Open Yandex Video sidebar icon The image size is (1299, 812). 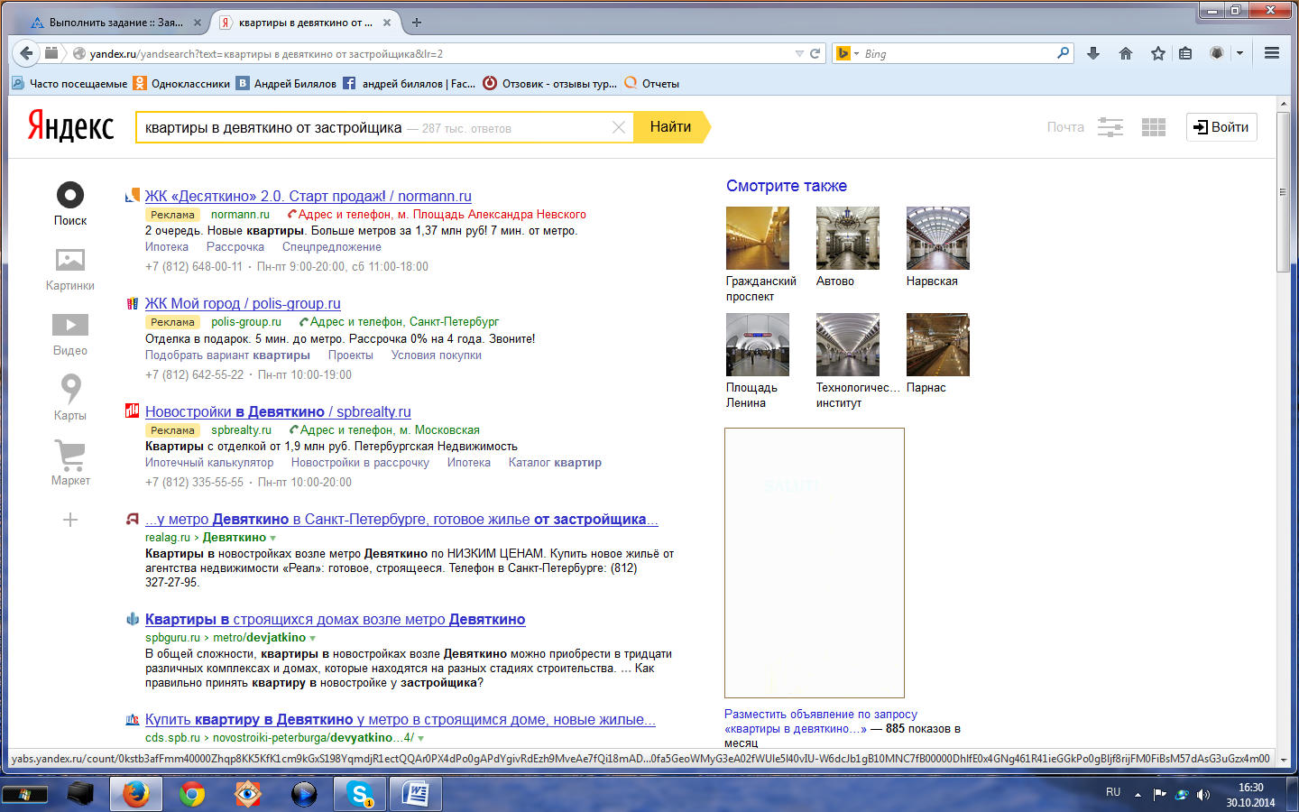[x=69, y=325]
